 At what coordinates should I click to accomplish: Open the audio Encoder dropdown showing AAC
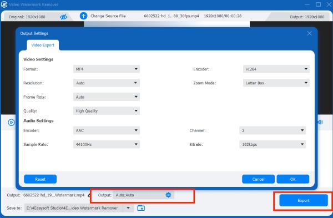pyautogui.click(x=107, y=130)
